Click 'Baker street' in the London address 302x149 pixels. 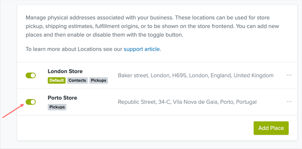(133, 76)
